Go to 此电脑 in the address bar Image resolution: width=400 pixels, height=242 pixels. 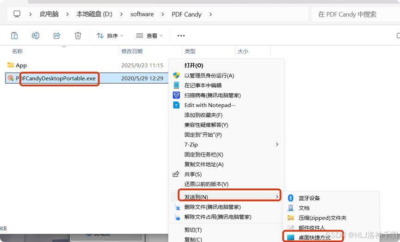[49, 14]
